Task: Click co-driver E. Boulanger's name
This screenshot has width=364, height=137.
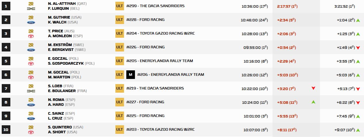Action: (62, 91)
